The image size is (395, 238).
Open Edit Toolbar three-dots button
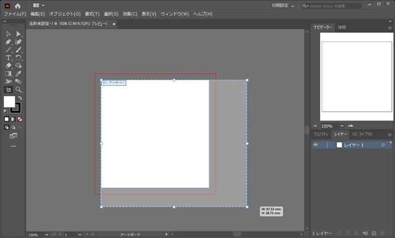tap(14, 146)
